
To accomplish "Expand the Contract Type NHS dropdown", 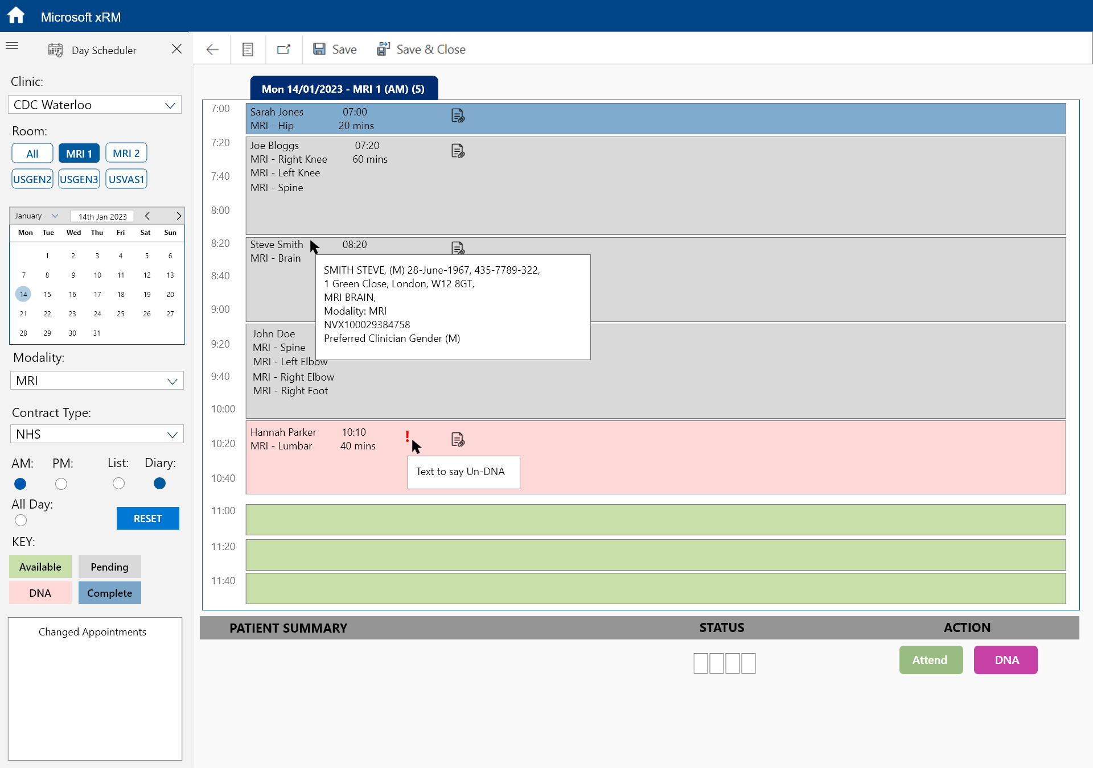I will [172, 435].
